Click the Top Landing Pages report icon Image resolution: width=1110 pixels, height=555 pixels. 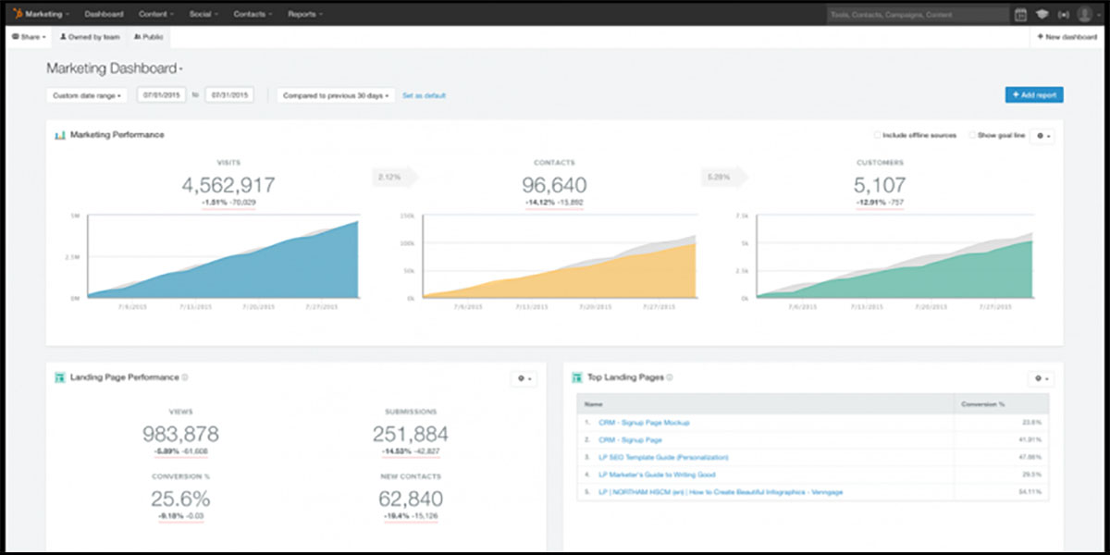click(577, 377)
